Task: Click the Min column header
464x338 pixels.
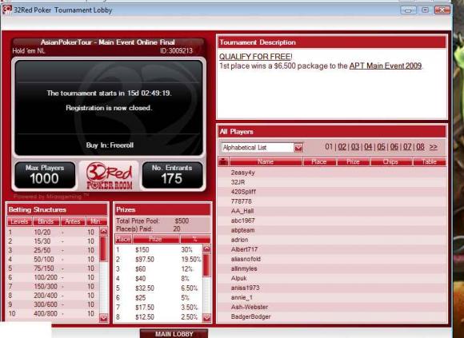Action: (97, 221)
